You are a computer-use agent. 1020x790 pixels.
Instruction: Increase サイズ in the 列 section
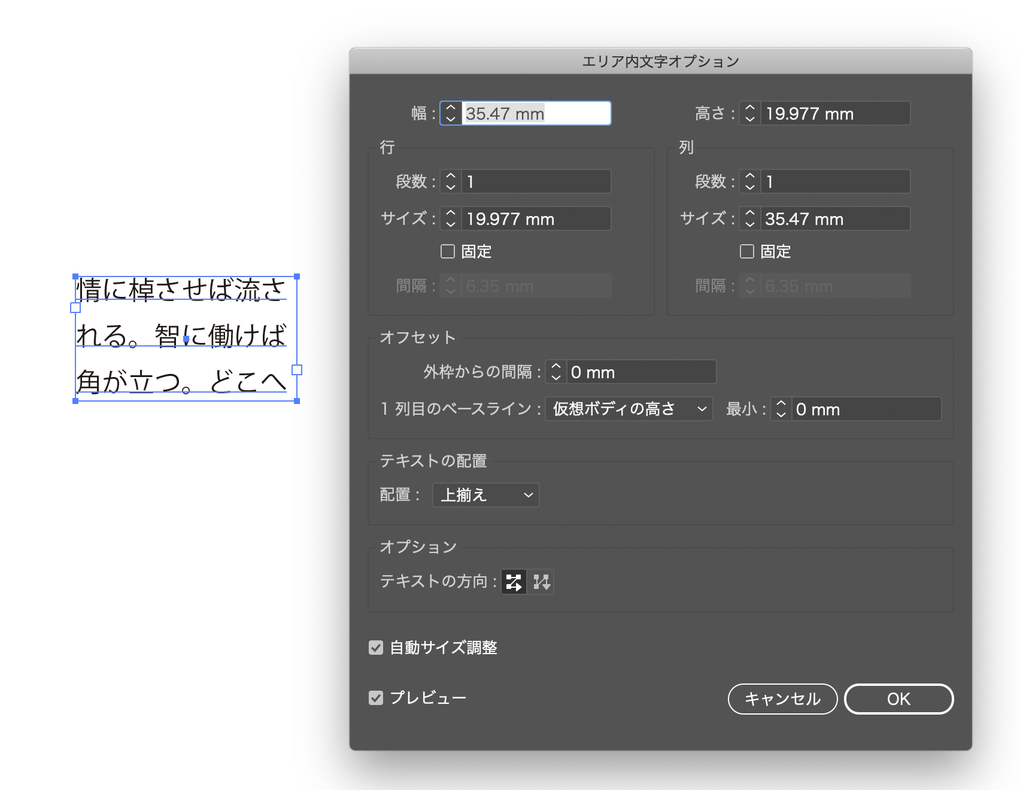[749, 214]
